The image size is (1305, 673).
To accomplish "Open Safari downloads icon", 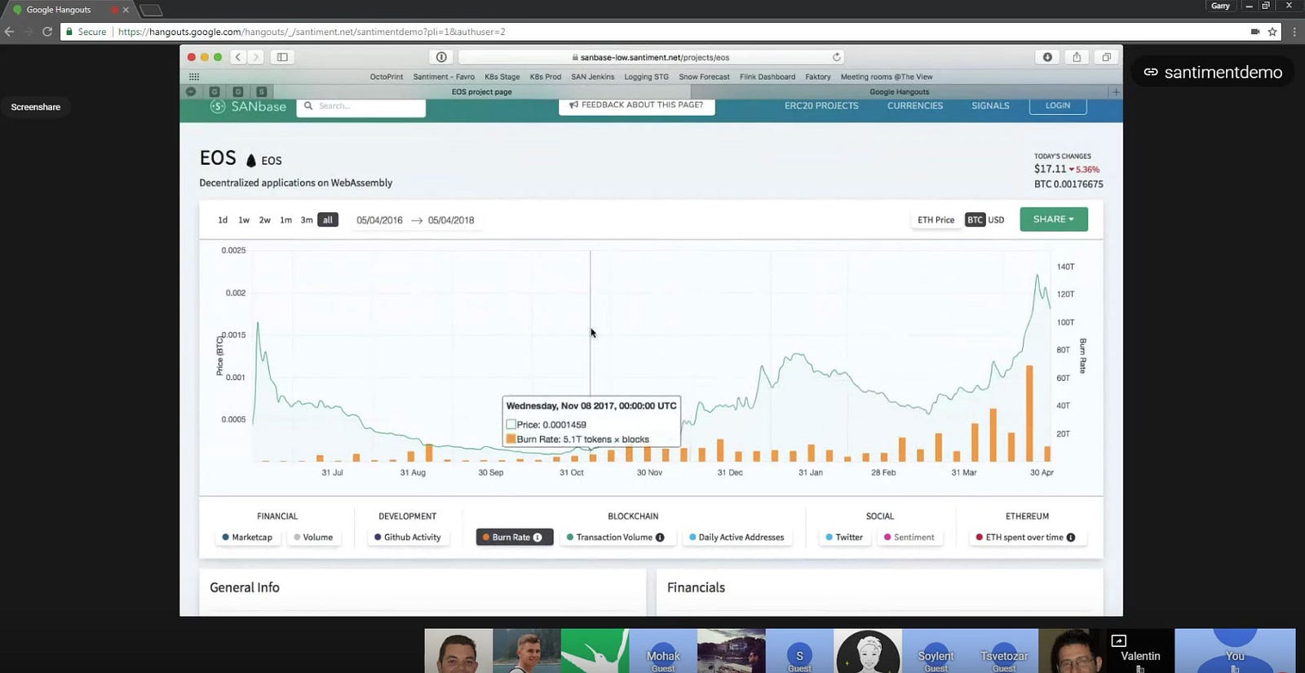I will 1047,57.
